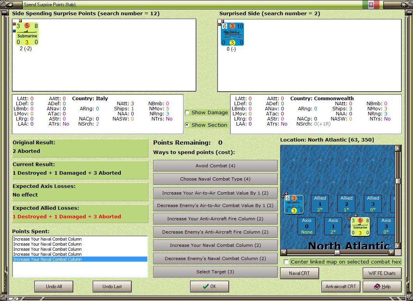
Task: Click the Commonwealth ship counter on map
Action: [294, 204]
